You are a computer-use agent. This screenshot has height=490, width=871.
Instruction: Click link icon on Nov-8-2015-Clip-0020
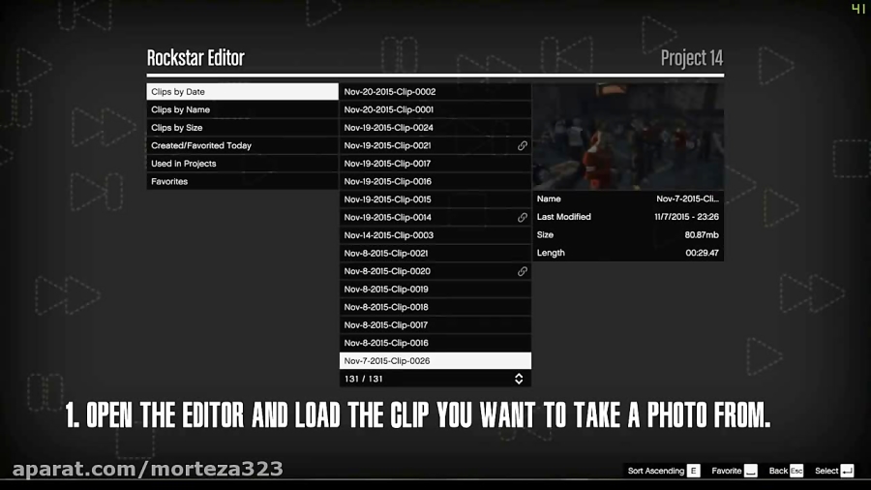click(523, 271)
